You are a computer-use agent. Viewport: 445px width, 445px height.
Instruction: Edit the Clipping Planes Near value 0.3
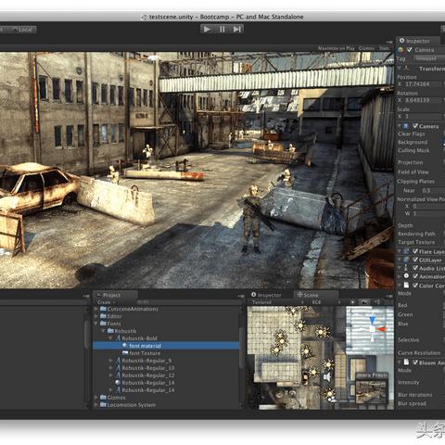pos(432,191)
